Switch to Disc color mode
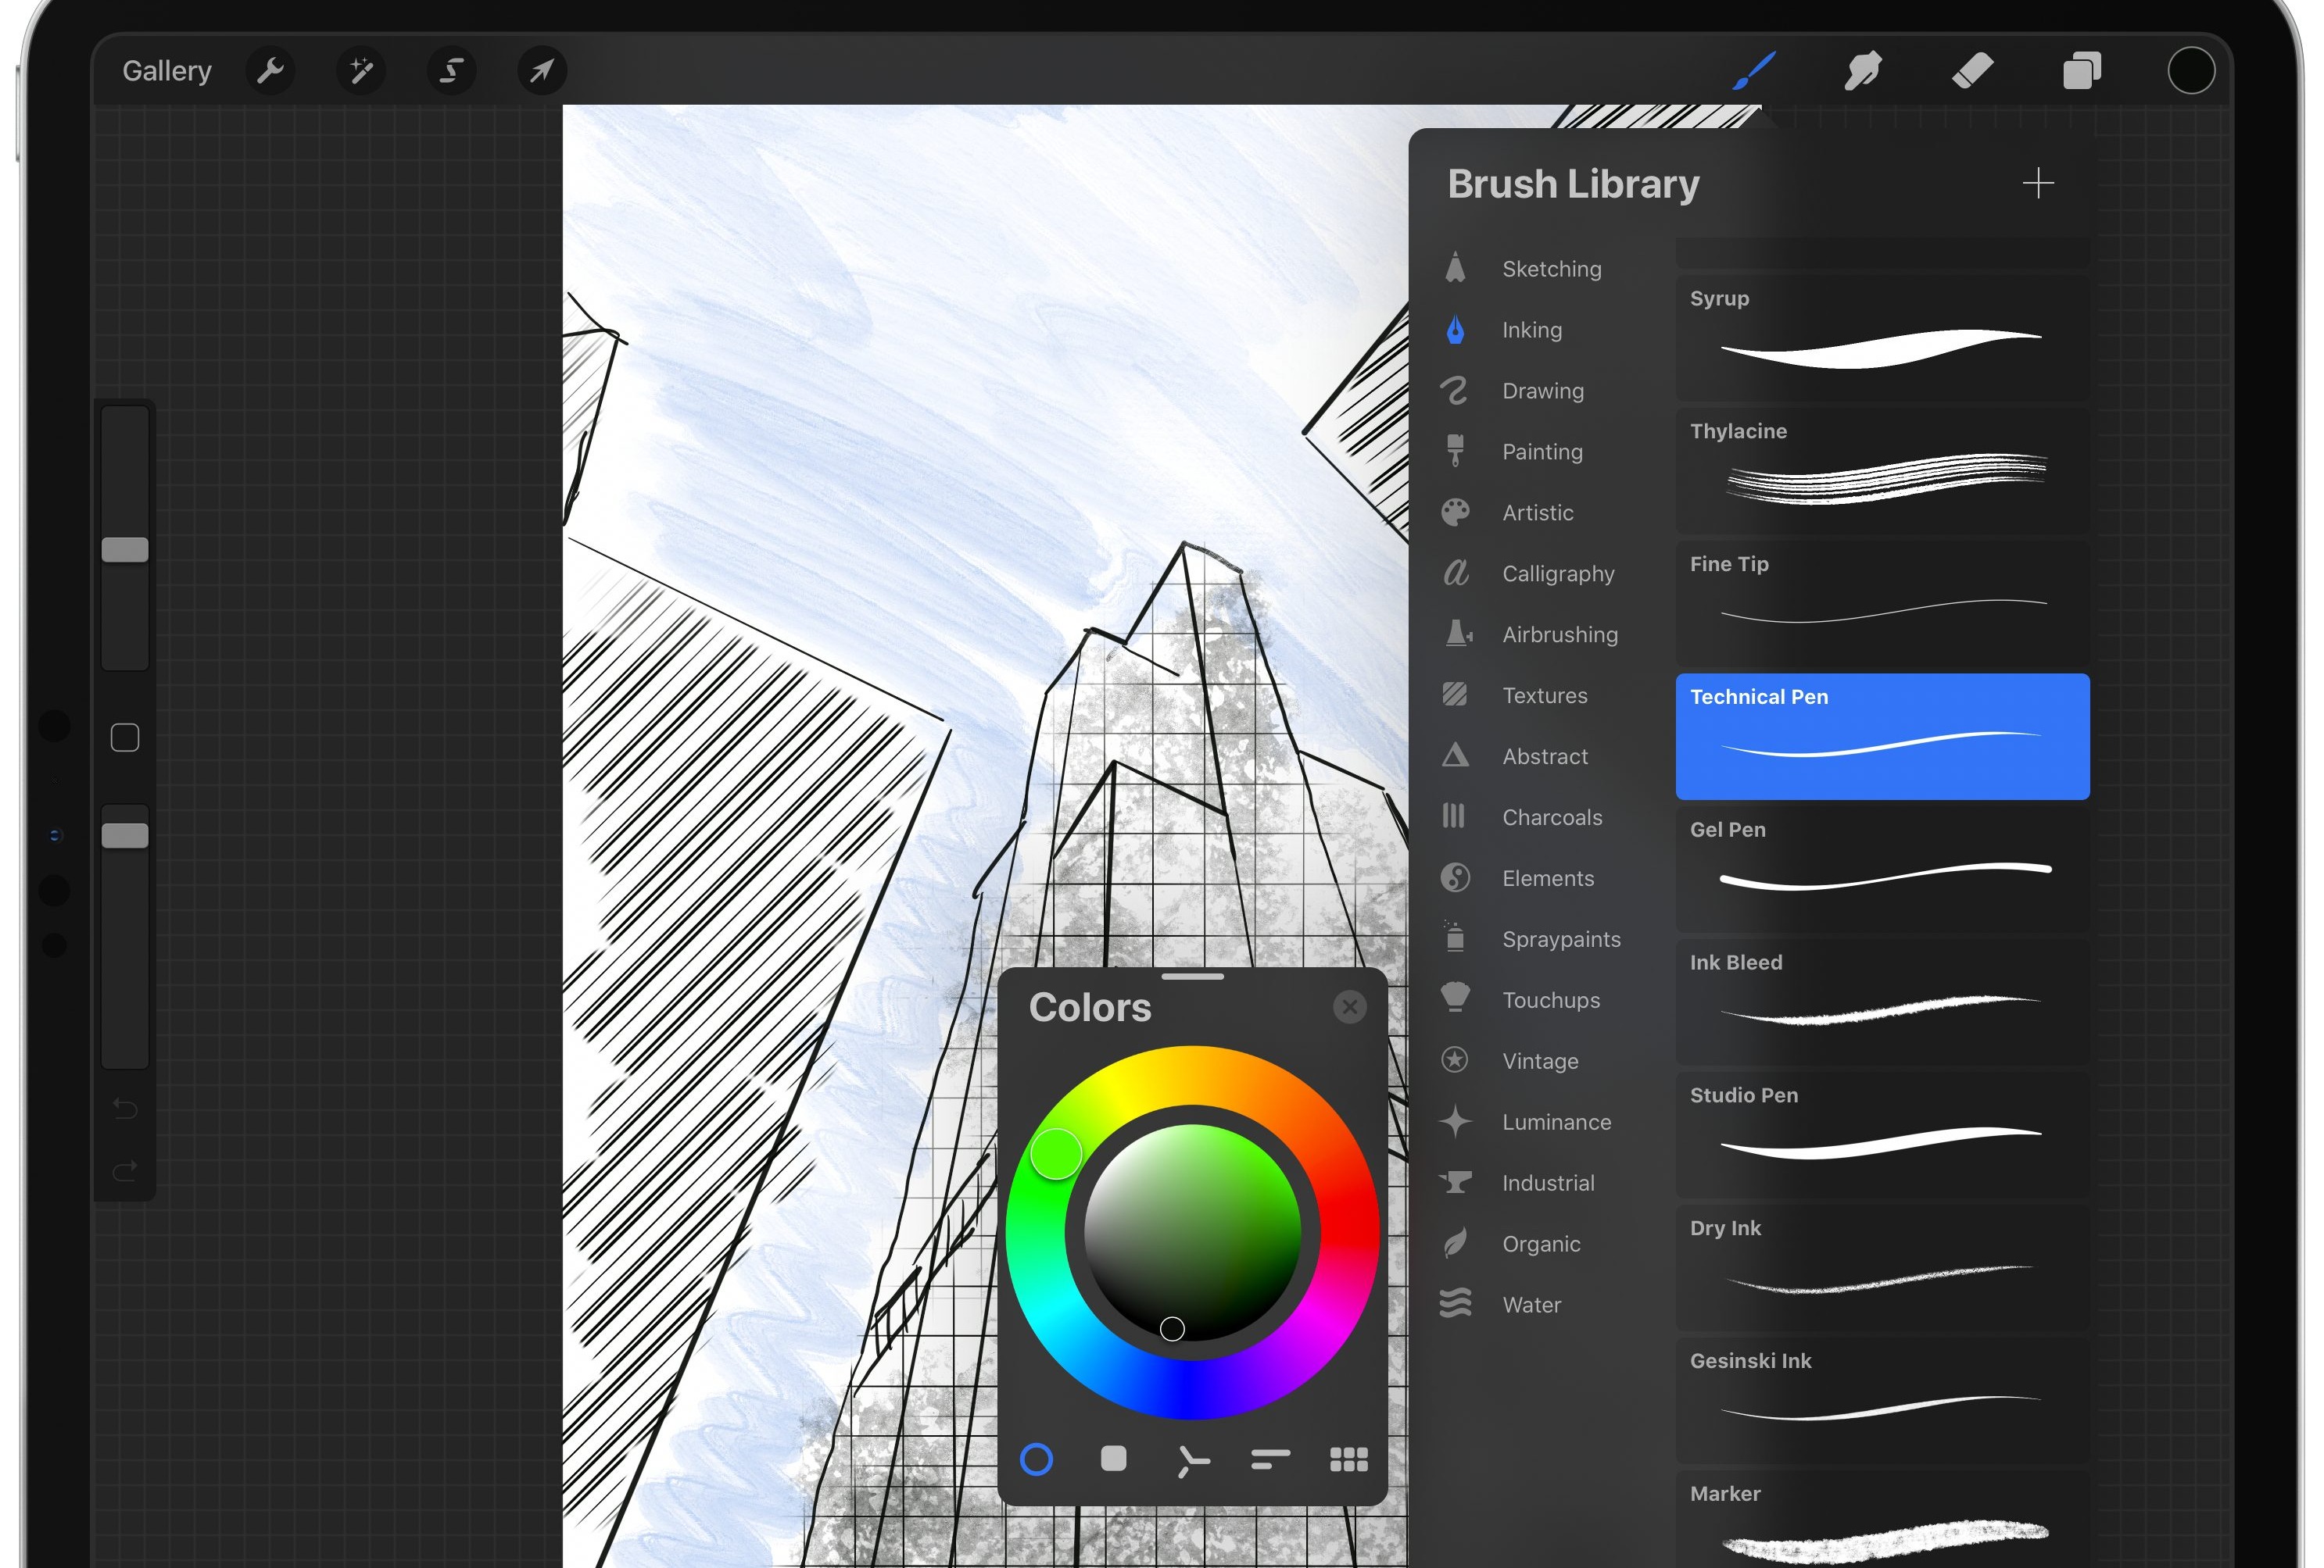 coord(1036,1460)
